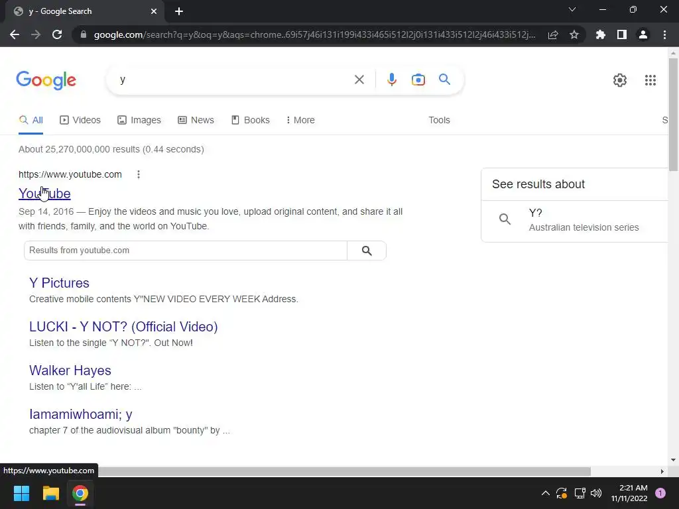Open search Tools
This screenshot has width=679, height=509.
(439, 121)
